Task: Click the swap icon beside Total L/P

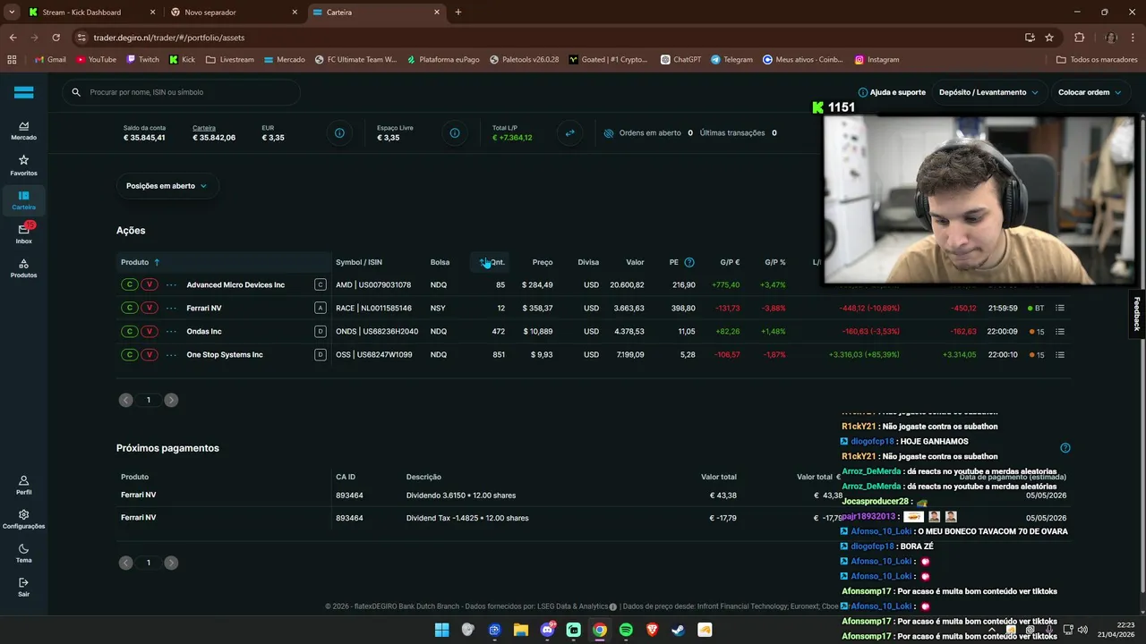Action: coord(569,133)
